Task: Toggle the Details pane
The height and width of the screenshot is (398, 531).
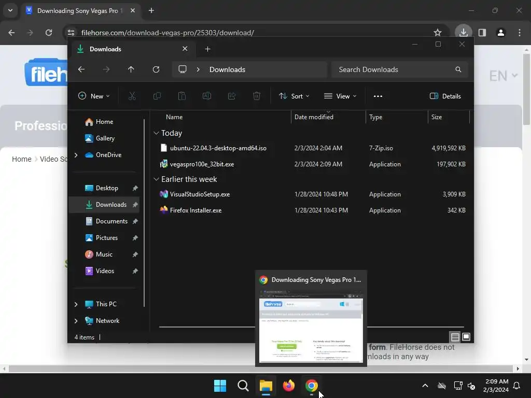Action: click(445, 96)
